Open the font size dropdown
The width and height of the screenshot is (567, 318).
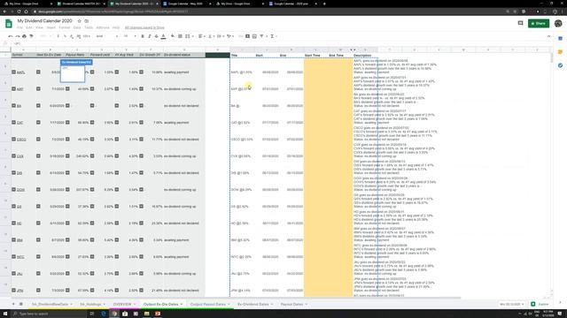coord(130,36)
